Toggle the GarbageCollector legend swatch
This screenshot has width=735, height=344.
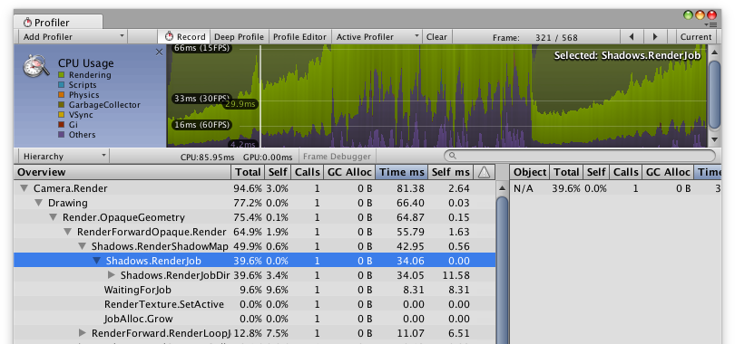[x=62, y=105]
